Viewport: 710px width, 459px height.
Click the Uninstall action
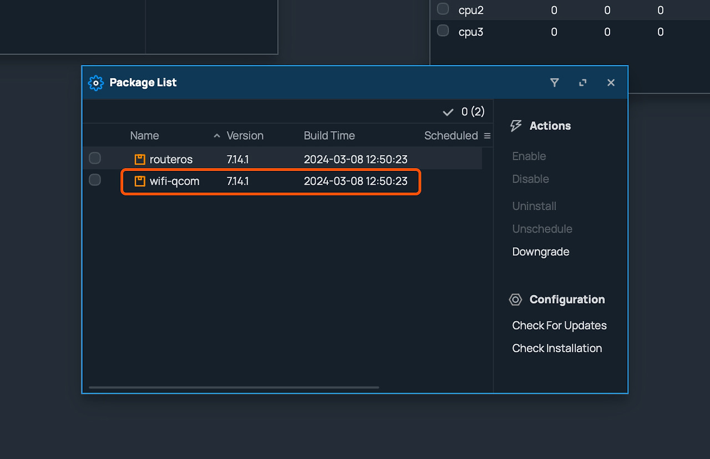tap(534, 206)
